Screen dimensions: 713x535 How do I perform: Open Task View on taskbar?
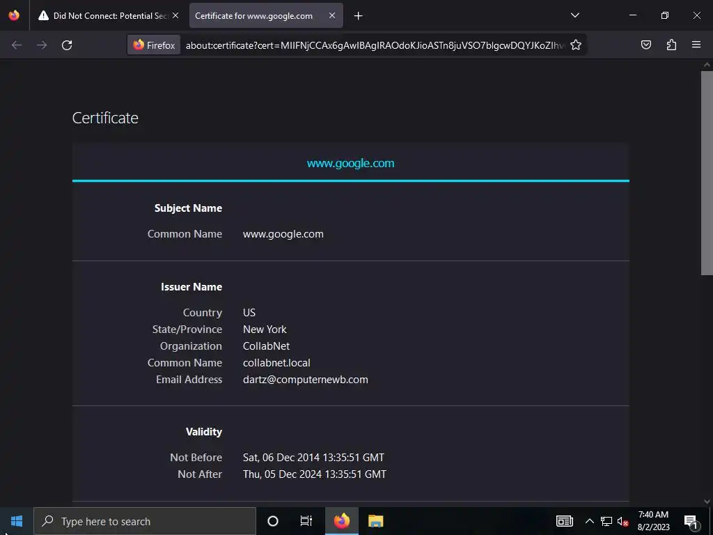pos(306,521)
